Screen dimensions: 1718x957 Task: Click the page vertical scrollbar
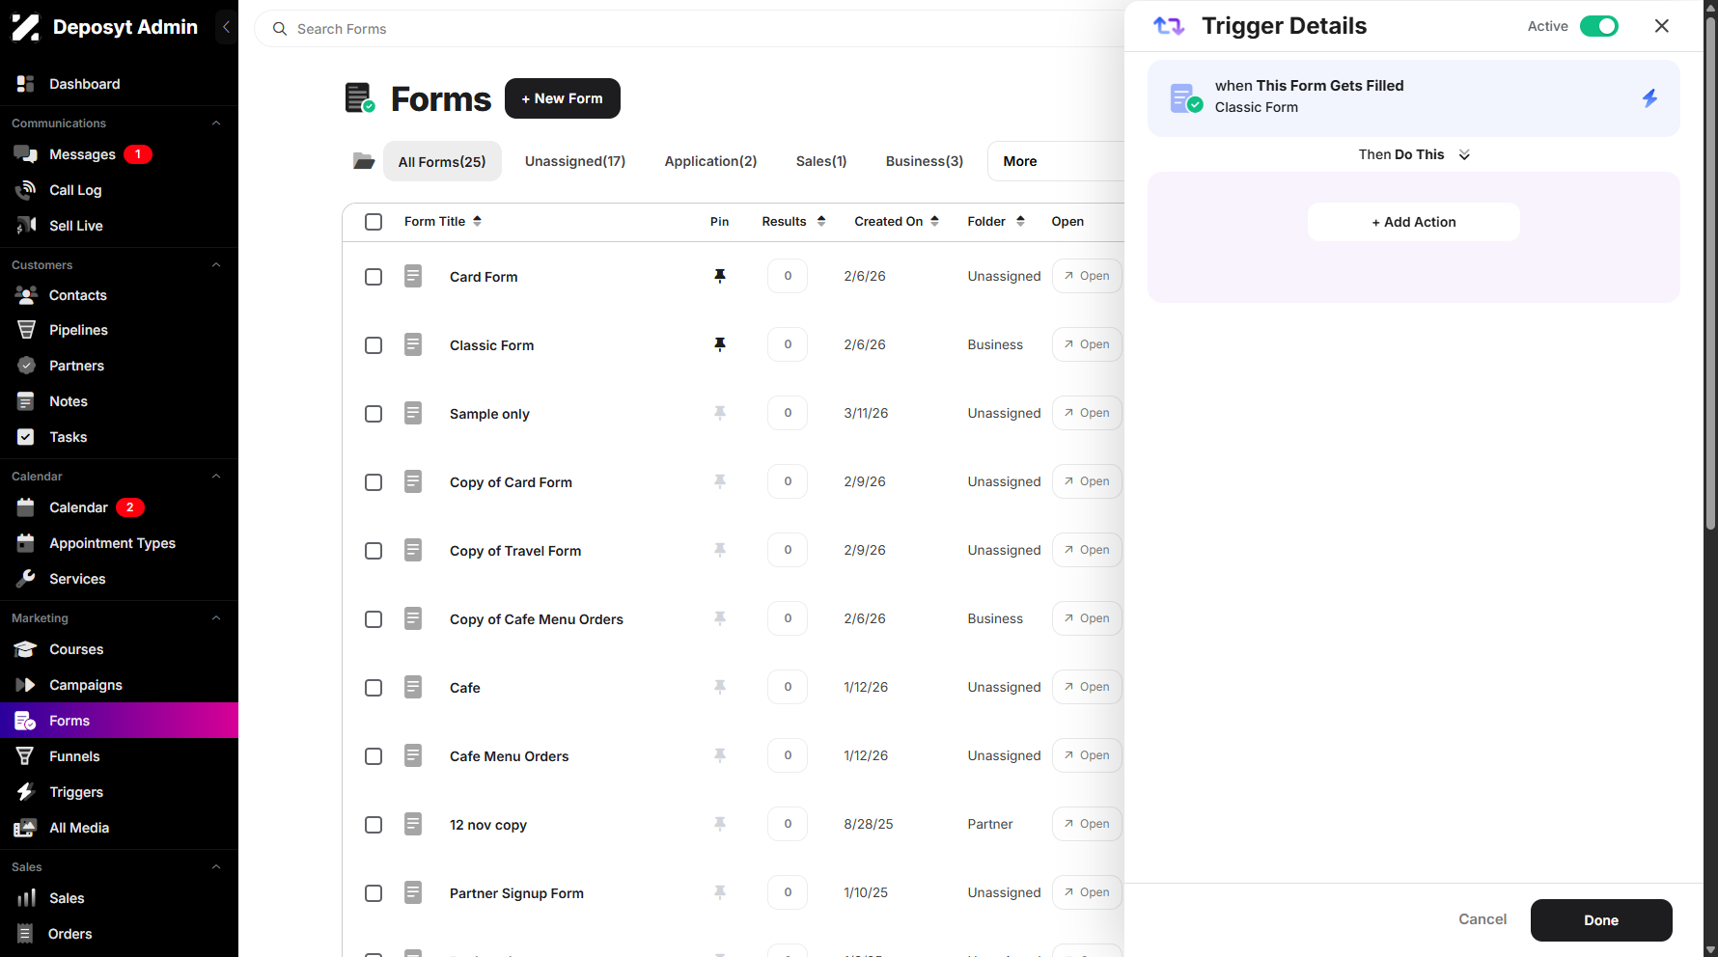(1710, 275)
